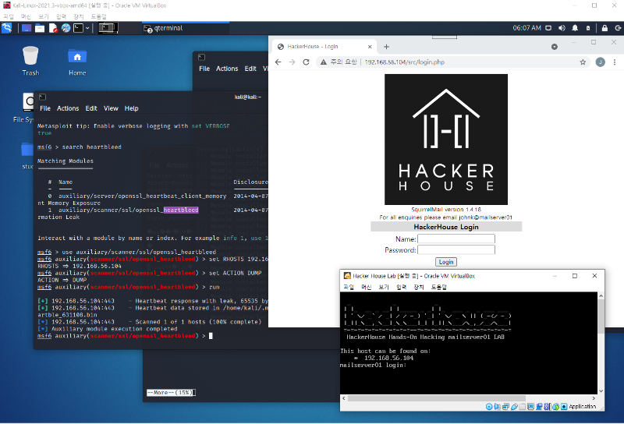
Task: Open the browser profile avatar J
Action: click(x=600, y=62)
